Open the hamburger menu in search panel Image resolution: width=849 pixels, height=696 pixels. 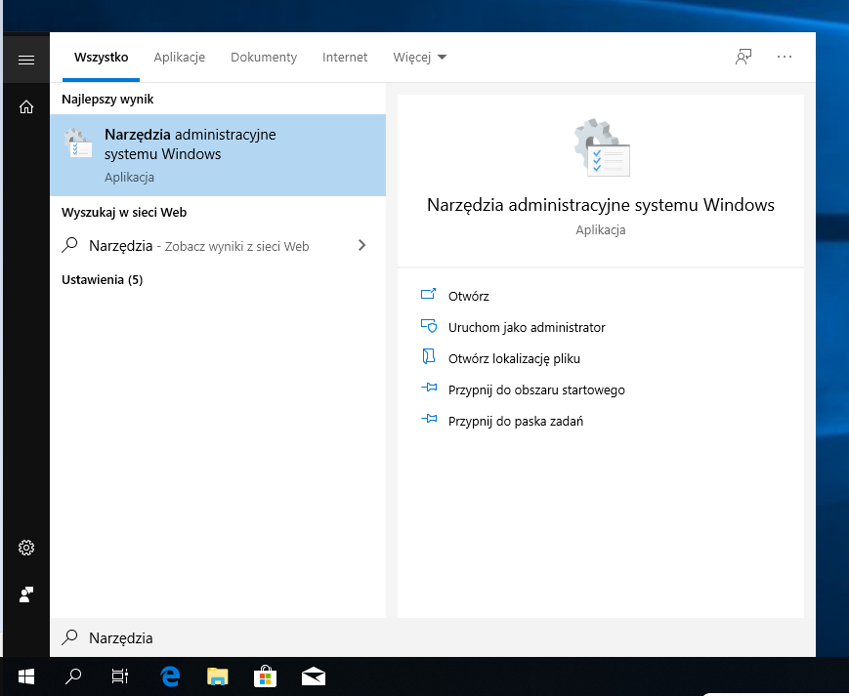[26, 60]
